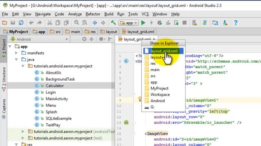Click the Stop square icon

184,23
